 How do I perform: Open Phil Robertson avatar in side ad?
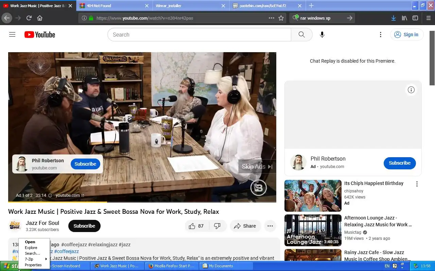298,163
